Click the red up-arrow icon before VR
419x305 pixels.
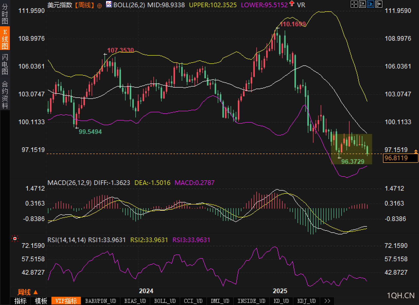[292, 4]
